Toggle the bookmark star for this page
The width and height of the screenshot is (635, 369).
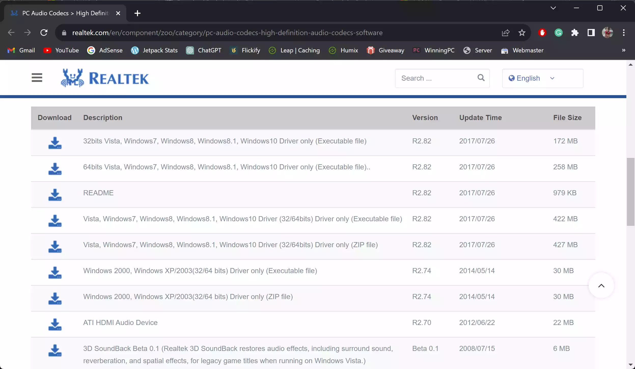coord(522,33)
